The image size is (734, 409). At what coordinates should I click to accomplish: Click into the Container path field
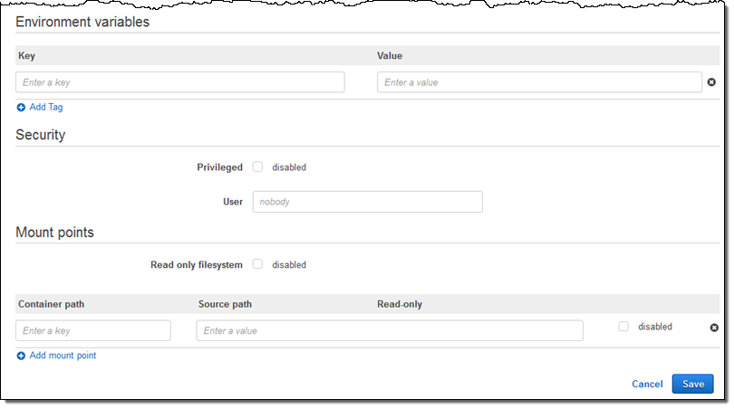(93, 330)
